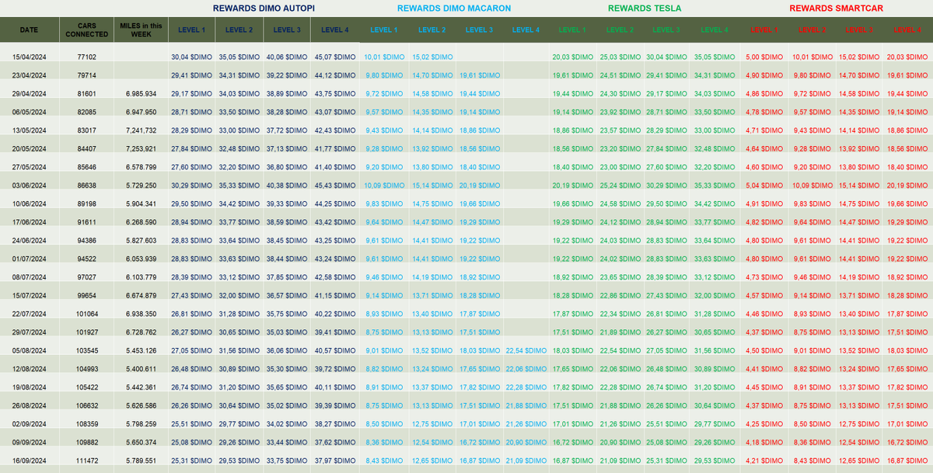Select the miles value 6.985.934
Viewport: 933px width, 473px height.
pos(141,94)
